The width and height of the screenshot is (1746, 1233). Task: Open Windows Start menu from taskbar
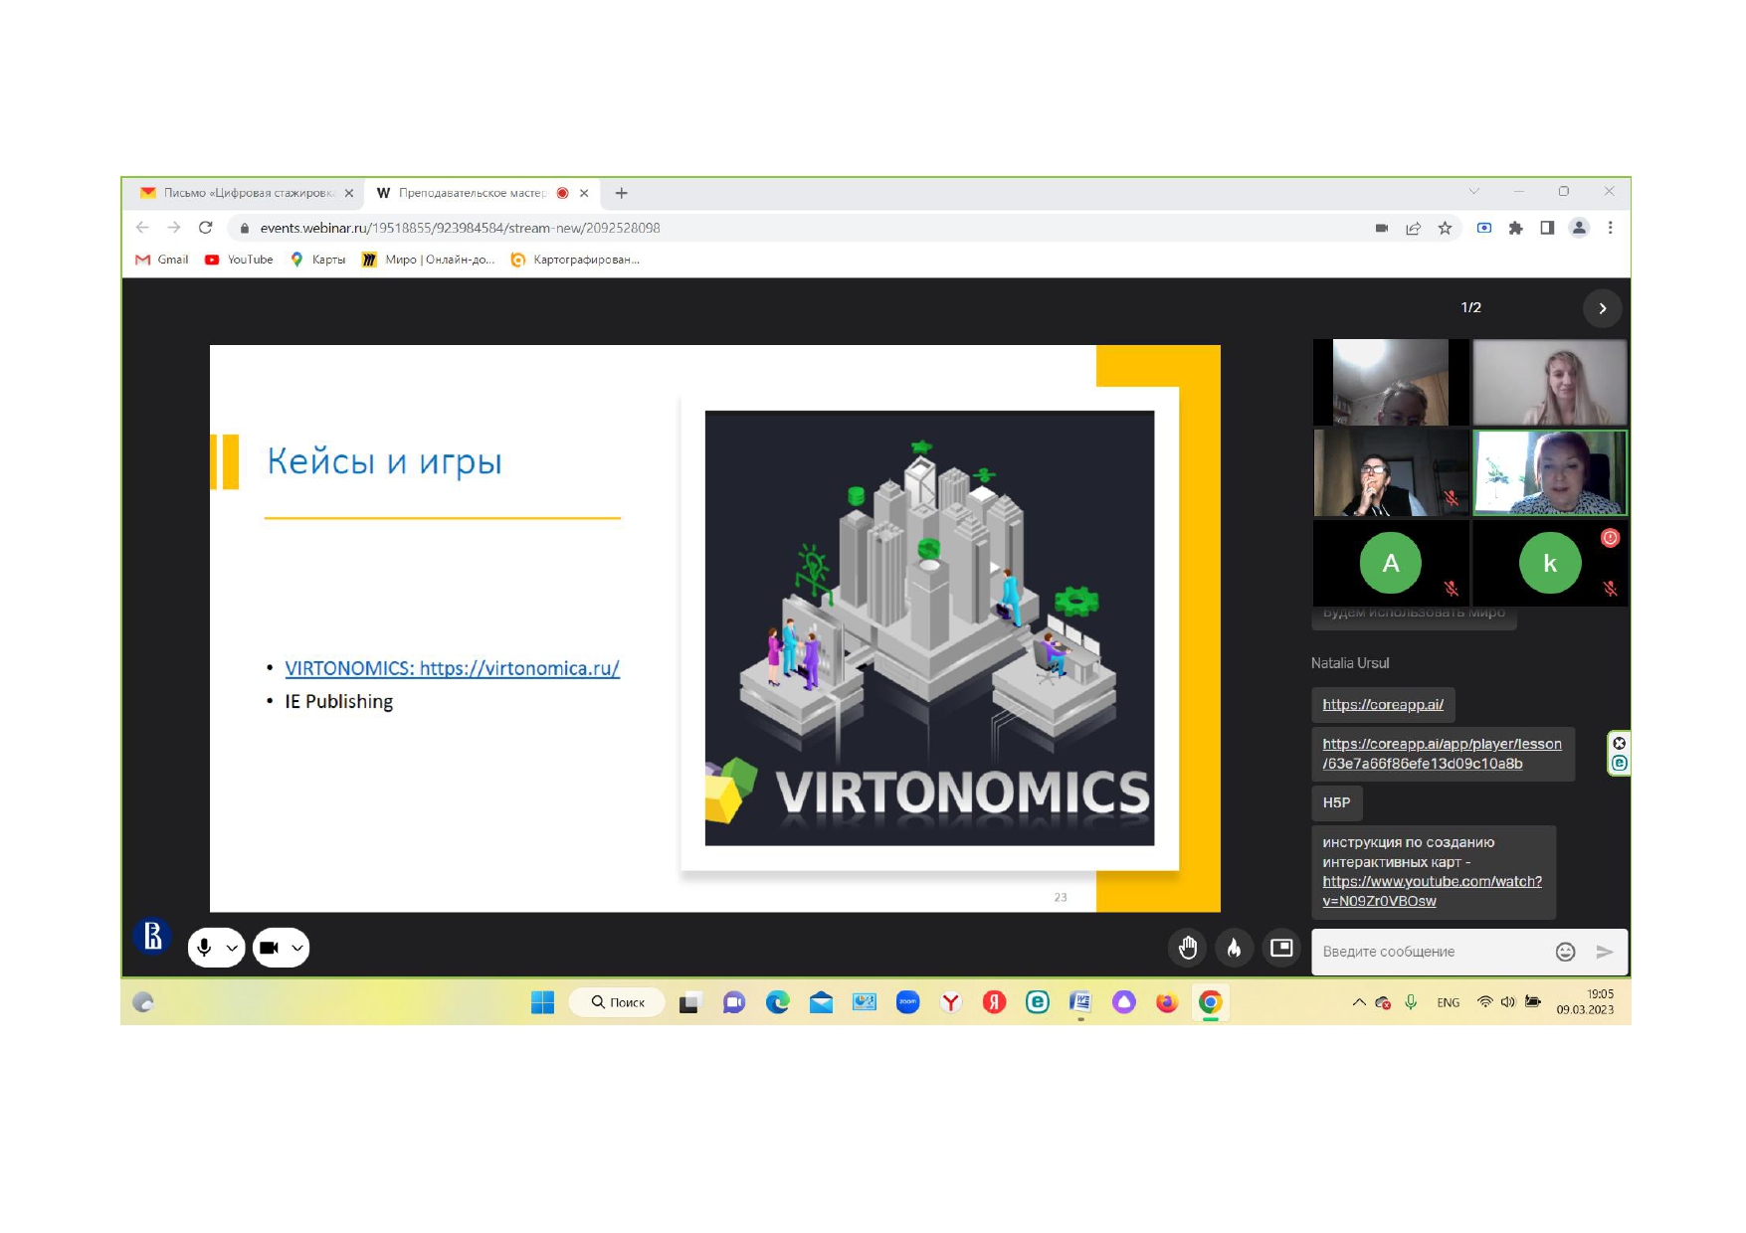(542, 1002)
